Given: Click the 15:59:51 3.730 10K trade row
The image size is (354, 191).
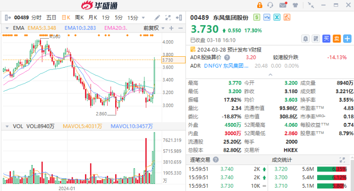Looking at the screenshot, I should coord(228,186).
